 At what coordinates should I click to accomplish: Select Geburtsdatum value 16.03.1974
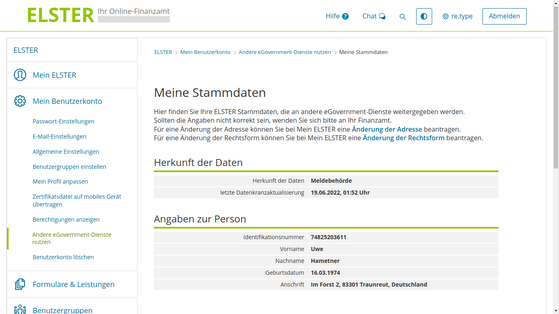pyautogui.click(x=326, y=273)
